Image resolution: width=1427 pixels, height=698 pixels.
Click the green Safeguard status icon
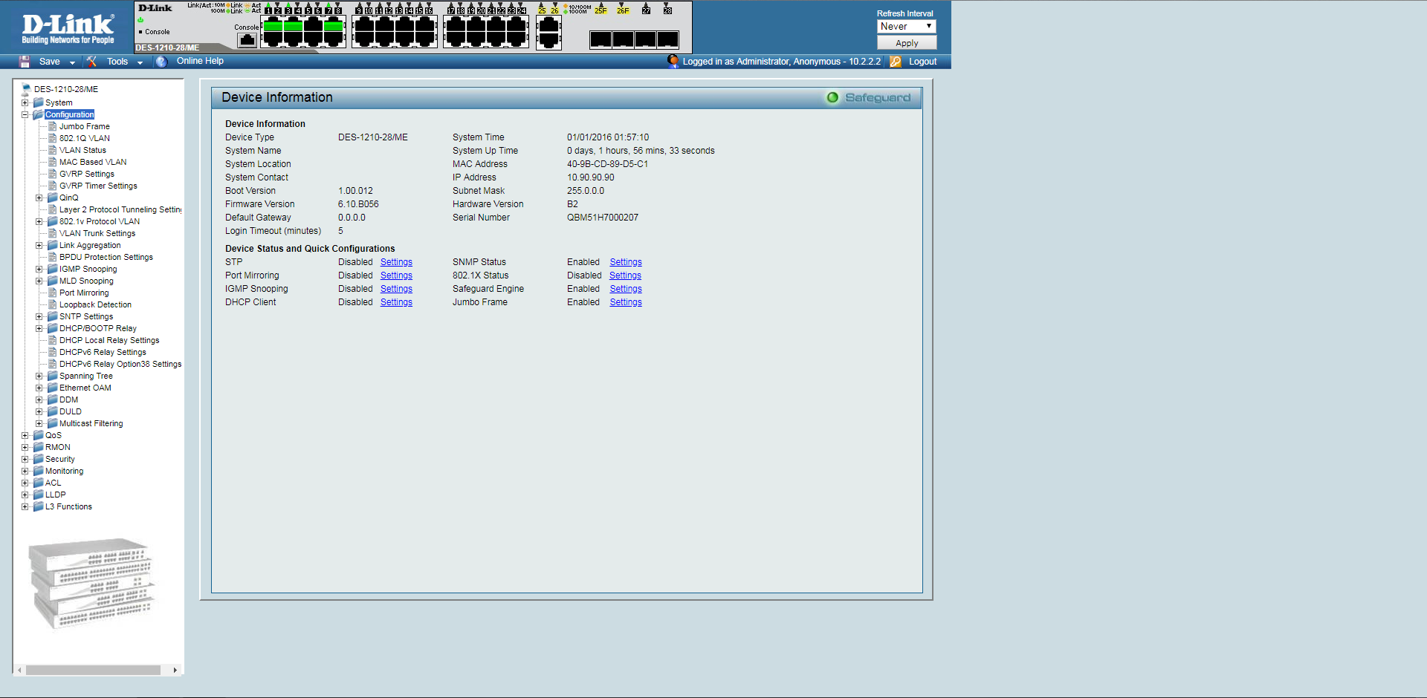(832, 97)
